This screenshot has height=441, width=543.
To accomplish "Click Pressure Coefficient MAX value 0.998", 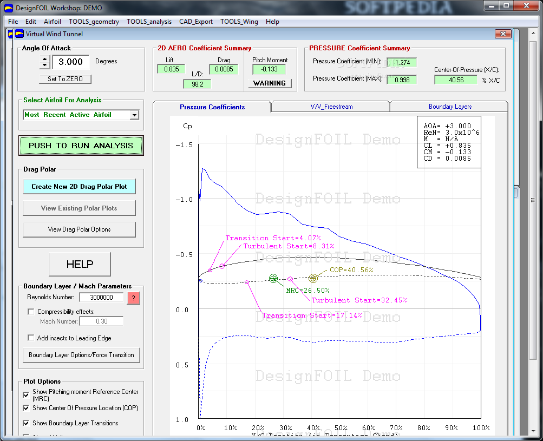I will [402, 80].
